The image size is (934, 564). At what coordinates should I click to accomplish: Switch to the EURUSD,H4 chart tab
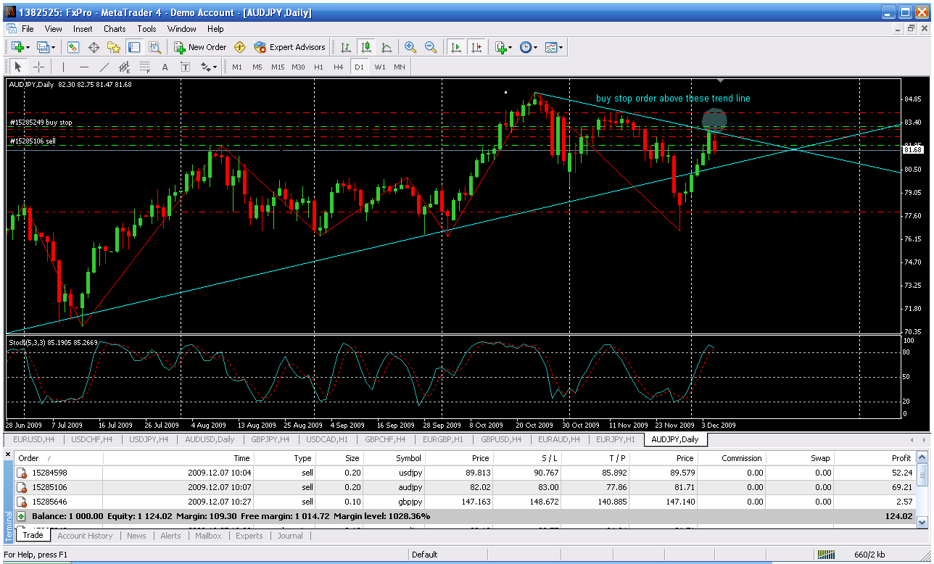pyautogui.click(x=34, y=439)
